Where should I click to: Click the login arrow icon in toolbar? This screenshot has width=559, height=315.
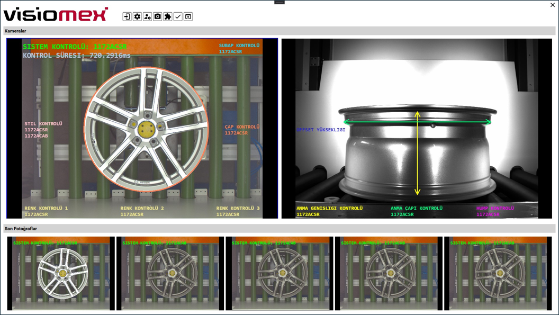127,16
